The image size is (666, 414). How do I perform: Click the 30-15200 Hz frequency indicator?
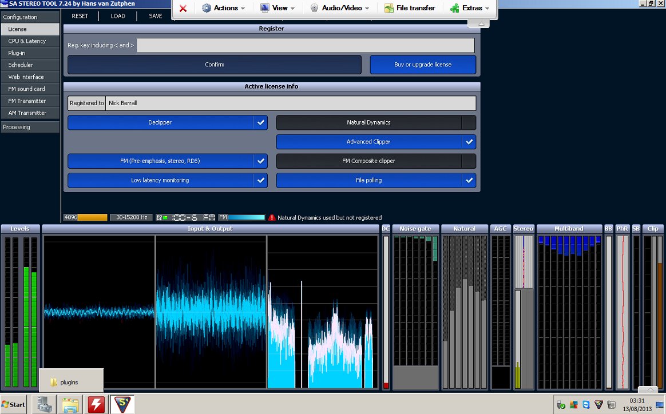(131, 217)
